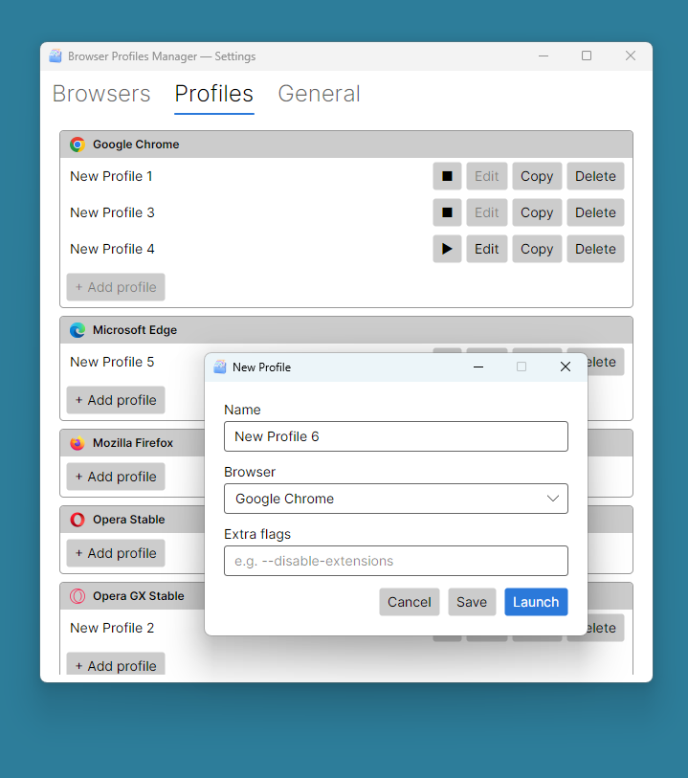The image size is (688, 778).
Task: Add profile under Mozilla Firefox
Action: (116, 477)
